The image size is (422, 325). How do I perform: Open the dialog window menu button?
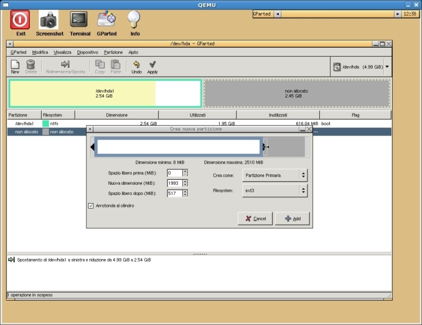coord(90,129)
